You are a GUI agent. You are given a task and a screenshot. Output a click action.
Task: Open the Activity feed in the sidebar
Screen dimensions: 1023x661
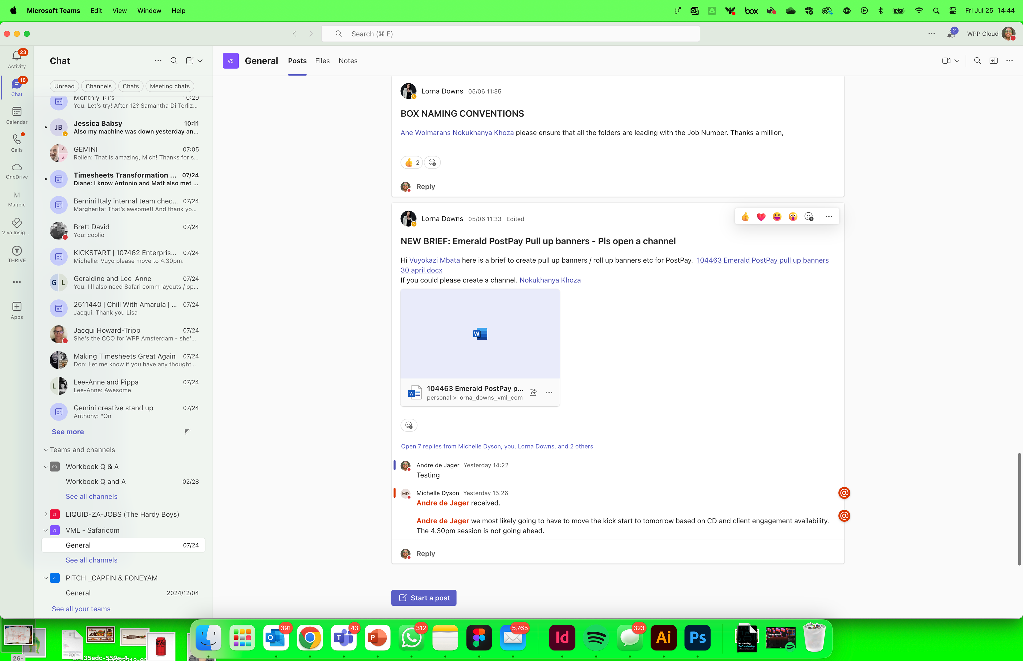point(17,59)
